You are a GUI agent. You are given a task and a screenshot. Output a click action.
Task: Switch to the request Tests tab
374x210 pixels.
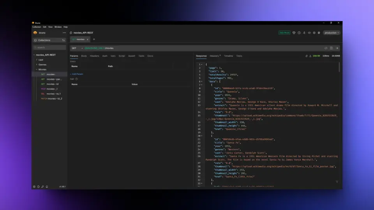[141, 56]
